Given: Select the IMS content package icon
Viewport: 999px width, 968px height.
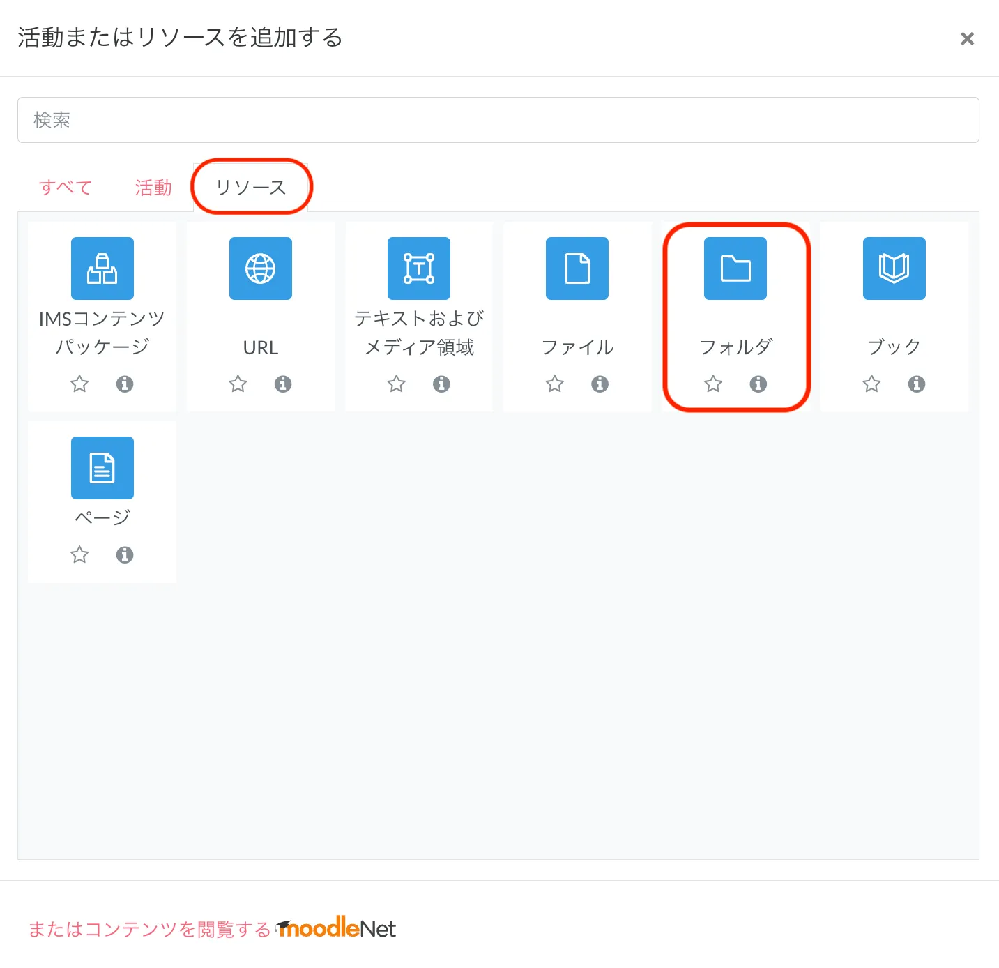Looking at the screenshot, I should 102,269.
